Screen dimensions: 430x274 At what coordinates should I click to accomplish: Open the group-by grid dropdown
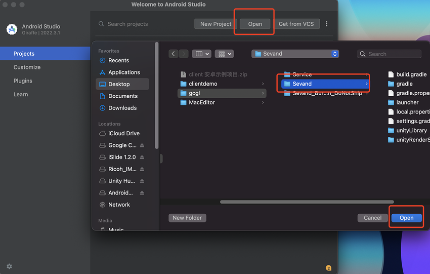coord(224,54)
